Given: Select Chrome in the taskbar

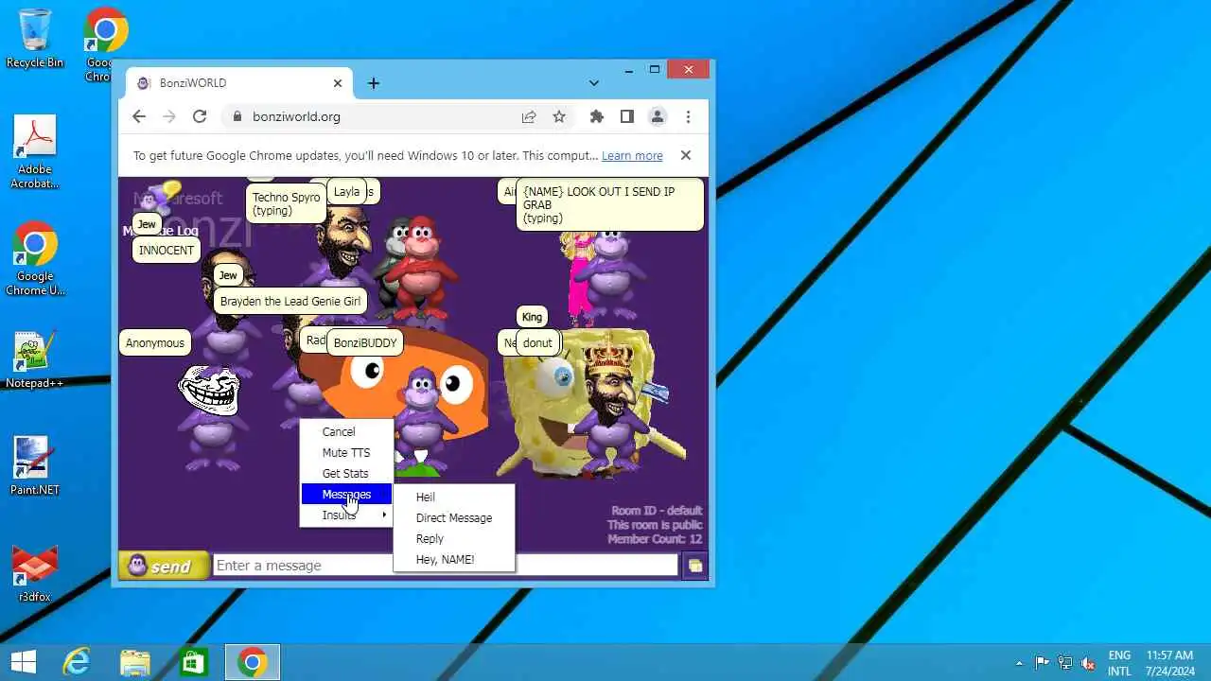Looking at the screenshot, I should tap(252, 662).
